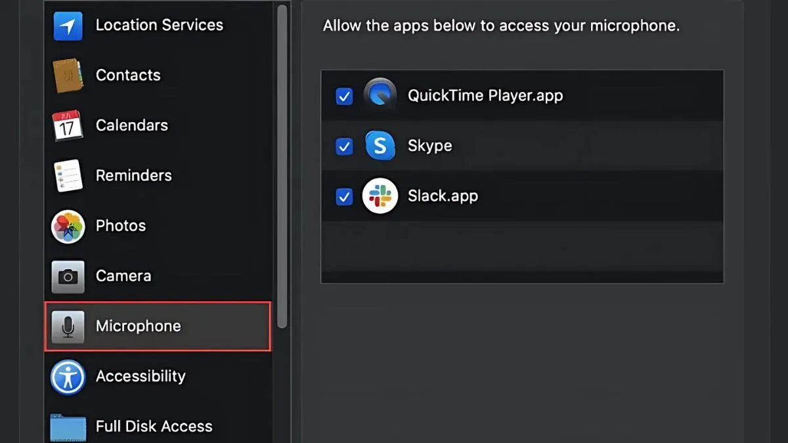The height and width of the screenshot is (443, 788).
Task: Uncheck QuickTime Player microphone access
Action: pyautogui.click(x=344, y=96)
